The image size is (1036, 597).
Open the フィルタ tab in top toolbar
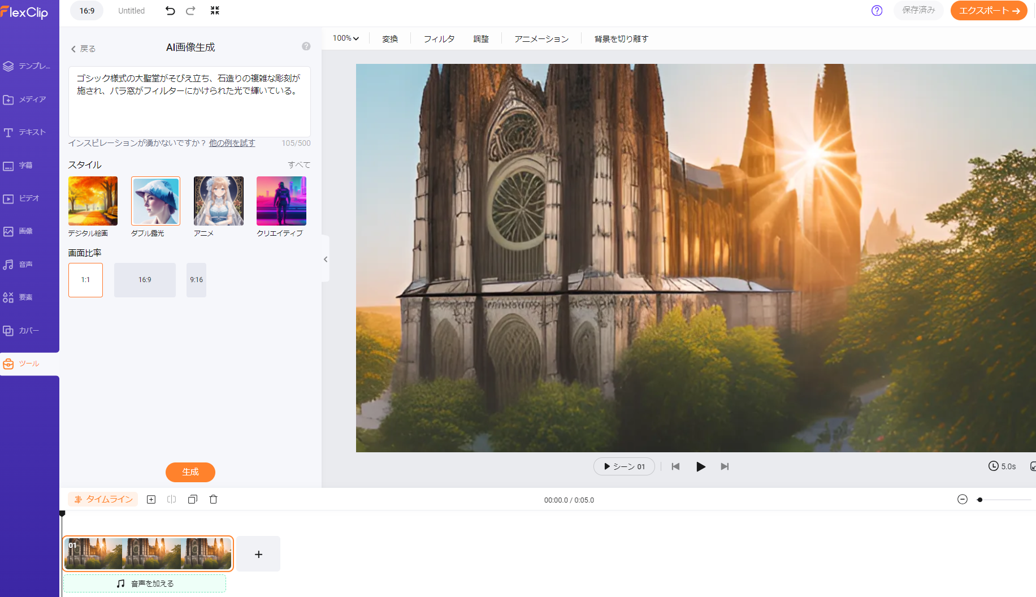439,39
